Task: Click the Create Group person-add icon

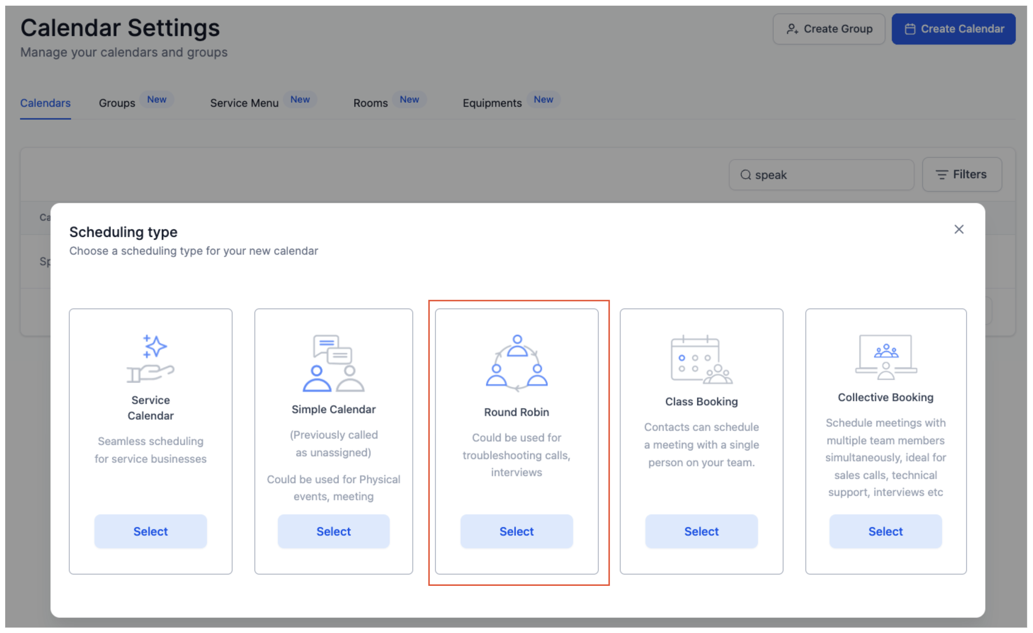Action: (793, 28)
